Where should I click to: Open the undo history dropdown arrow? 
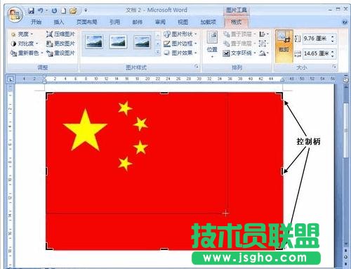(x=46, y=11)
